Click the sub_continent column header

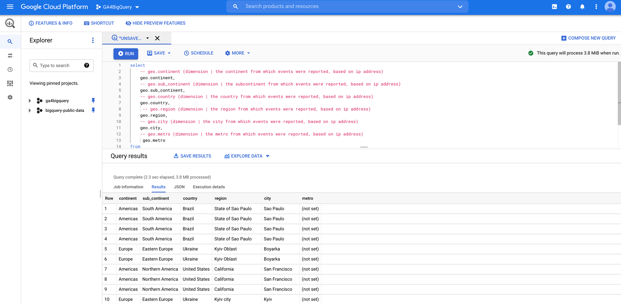tap(156, 198)
